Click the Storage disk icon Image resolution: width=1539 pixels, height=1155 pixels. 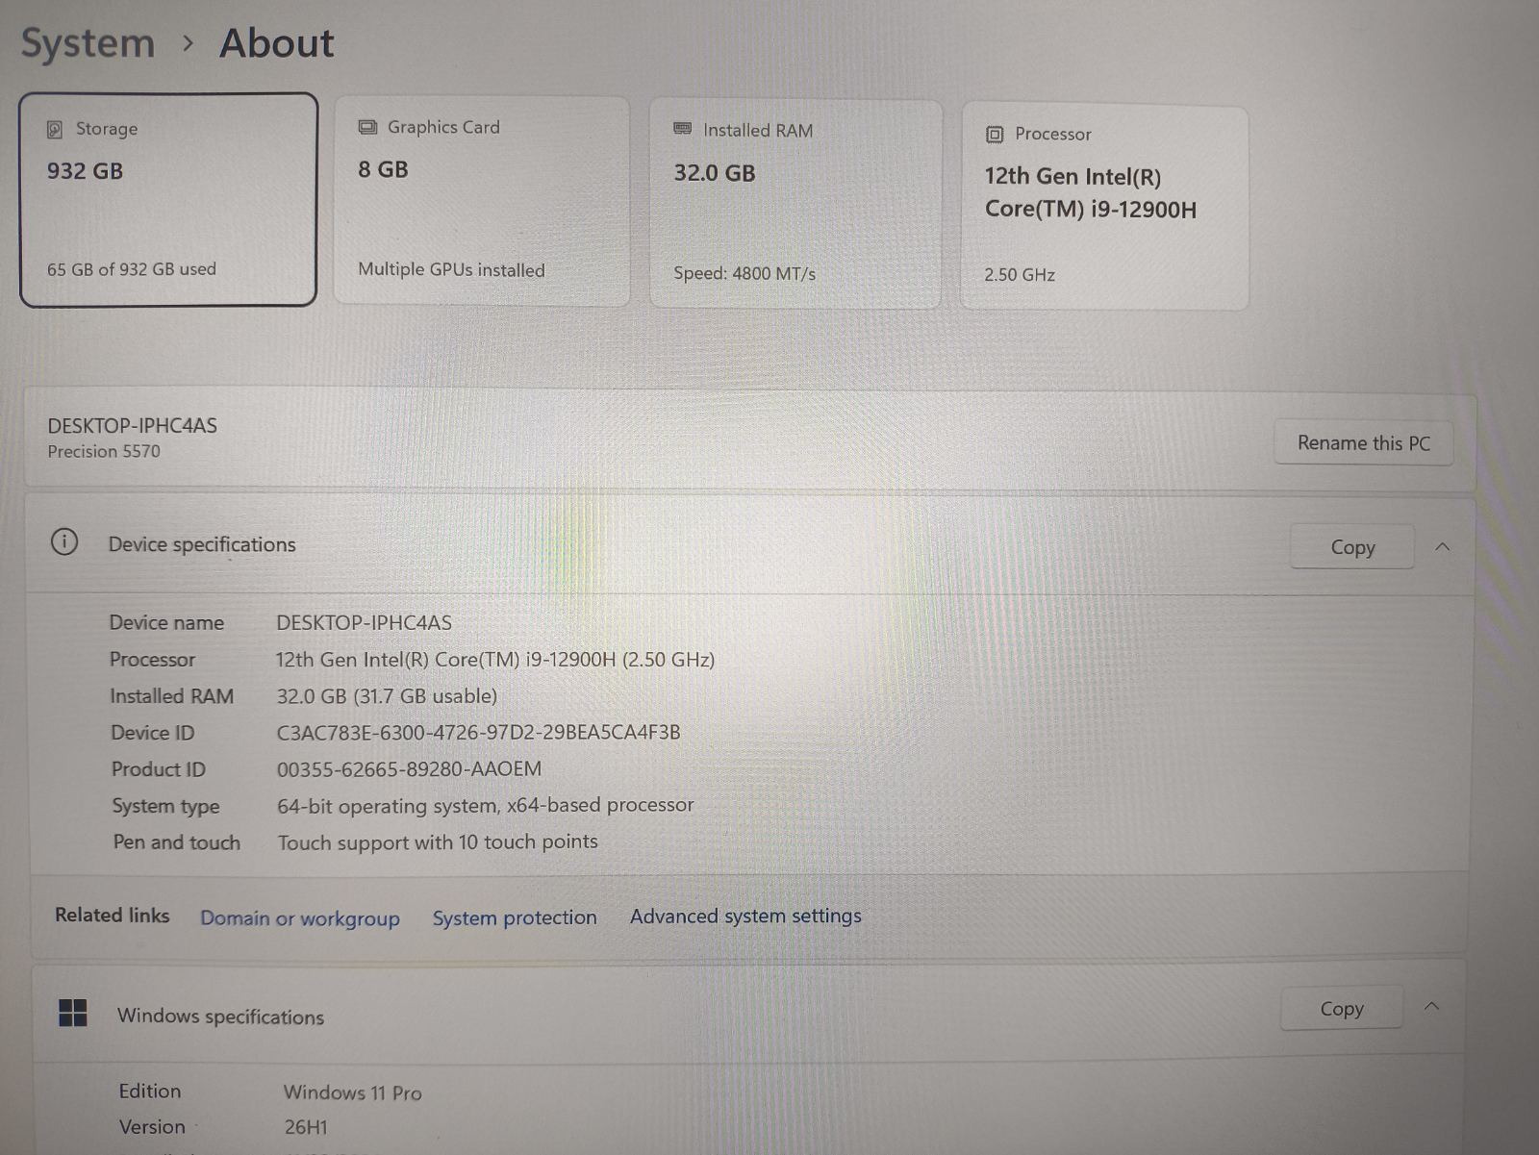[55, 129]
